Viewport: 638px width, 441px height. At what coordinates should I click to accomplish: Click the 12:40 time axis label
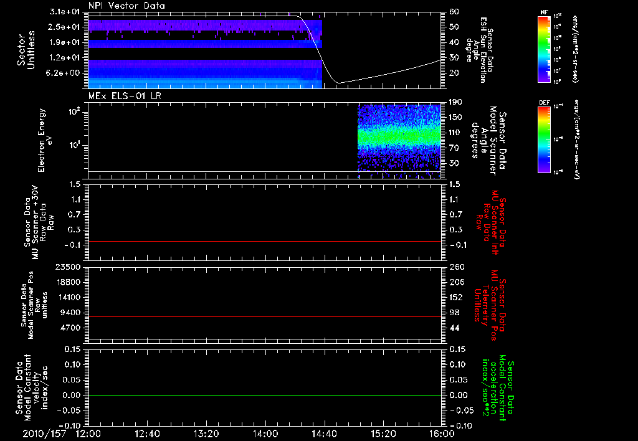pyautogui.click(x=147, y=434)
